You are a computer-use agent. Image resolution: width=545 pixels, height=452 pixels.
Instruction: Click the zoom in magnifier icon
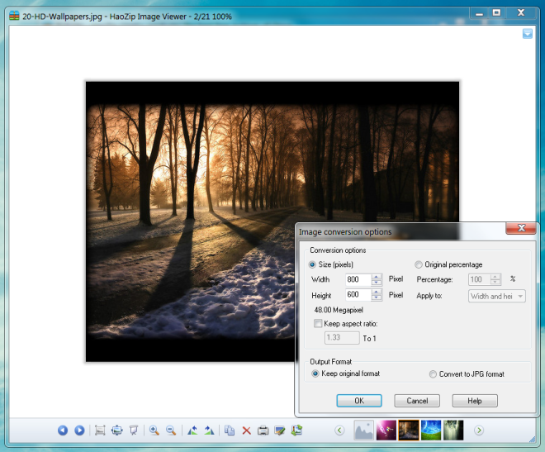point(154,431)
